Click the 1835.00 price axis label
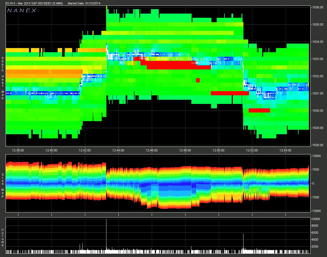327x257 pixels. click(318, 24)
